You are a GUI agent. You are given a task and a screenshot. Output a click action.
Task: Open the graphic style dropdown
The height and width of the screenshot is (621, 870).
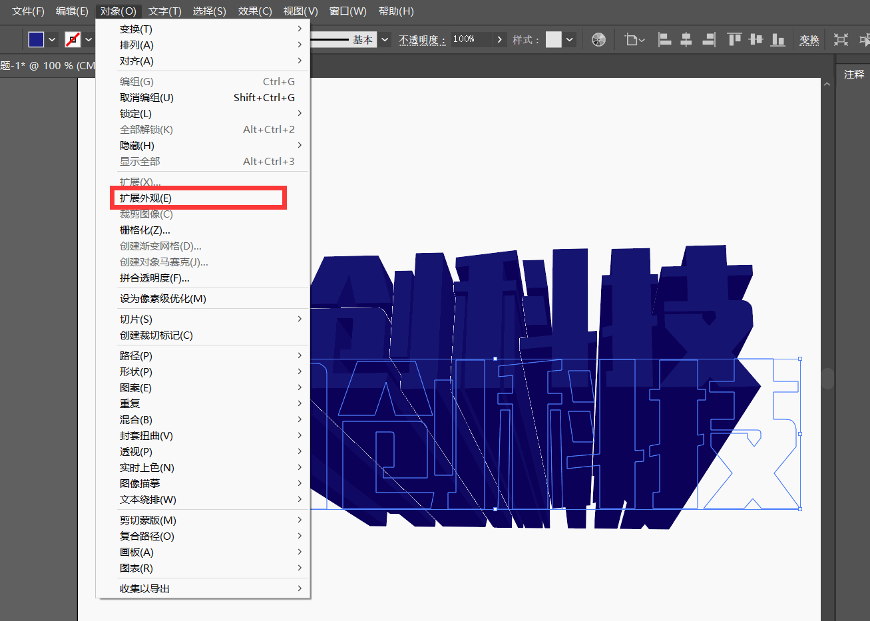570,40
